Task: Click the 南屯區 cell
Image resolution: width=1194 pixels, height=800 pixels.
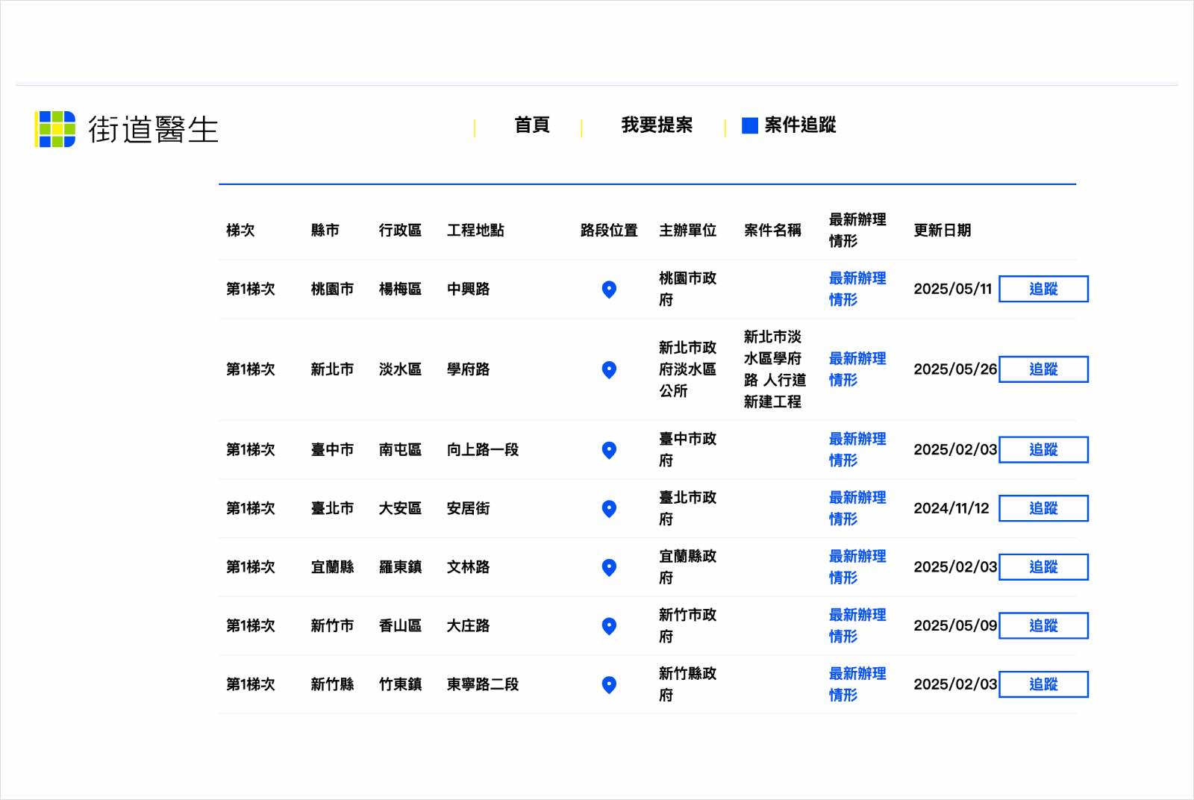Action: point(400,449)
